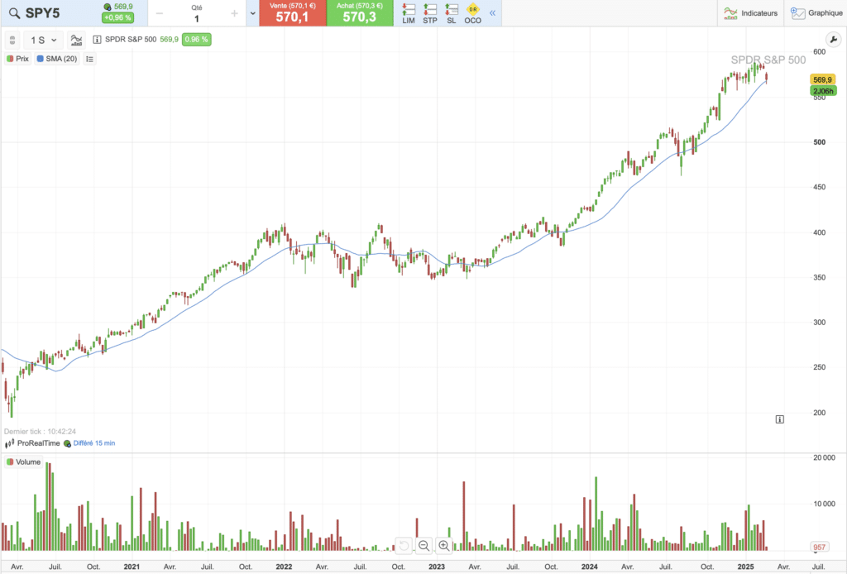Click the chart style indicator icon
This screenshot has height=574, width=847.
[x=76, y=40]
